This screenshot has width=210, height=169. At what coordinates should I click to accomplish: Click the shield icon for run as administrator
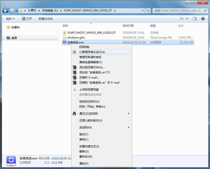coord(74,52)
